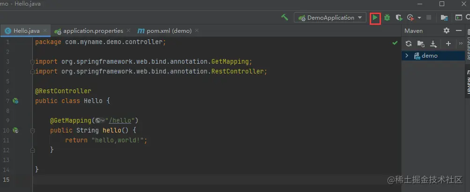Screen dimensions: 470x192
Task: Click the Spring mapping gutter icon on line 10
Action: (15, 130)
